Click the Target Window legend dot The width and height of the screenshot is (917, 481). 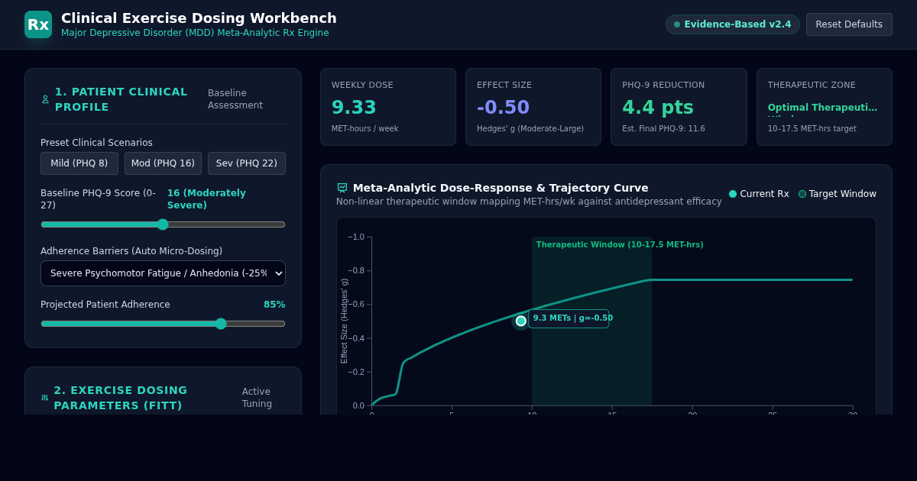point(802,194)
